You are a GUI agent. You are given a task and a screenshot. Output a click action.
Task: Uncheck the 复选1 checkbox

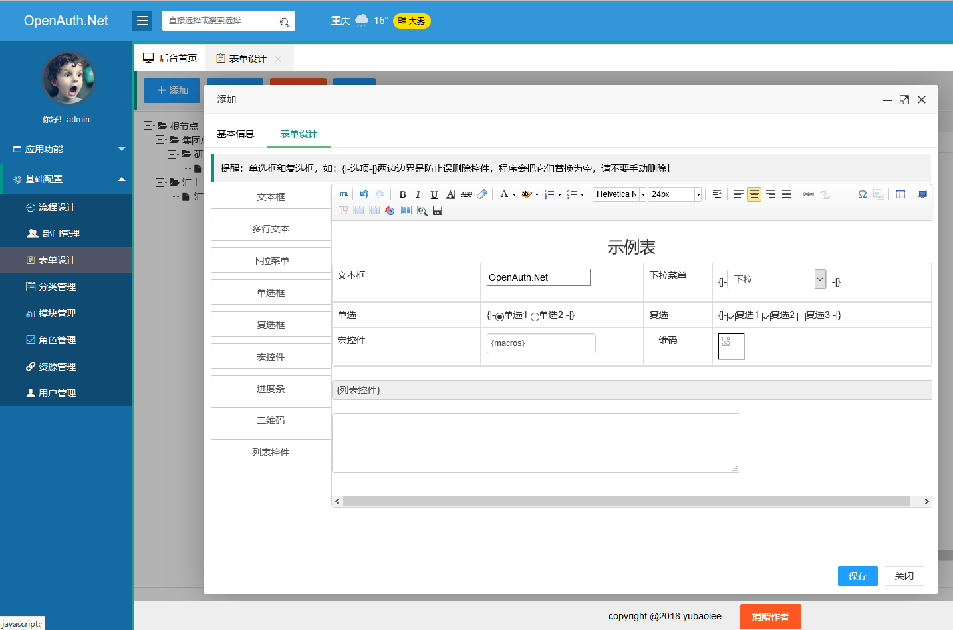730,315
